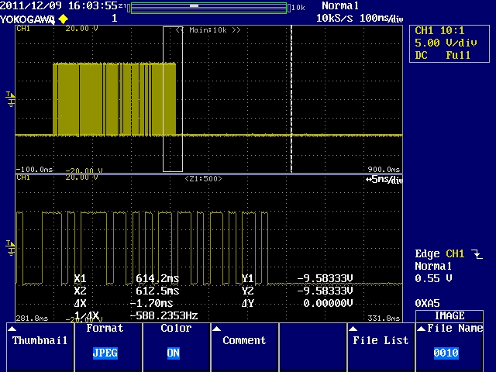Select the IMAGE menu header
Viewport: 496px width, 372px height.
(449, 315)
